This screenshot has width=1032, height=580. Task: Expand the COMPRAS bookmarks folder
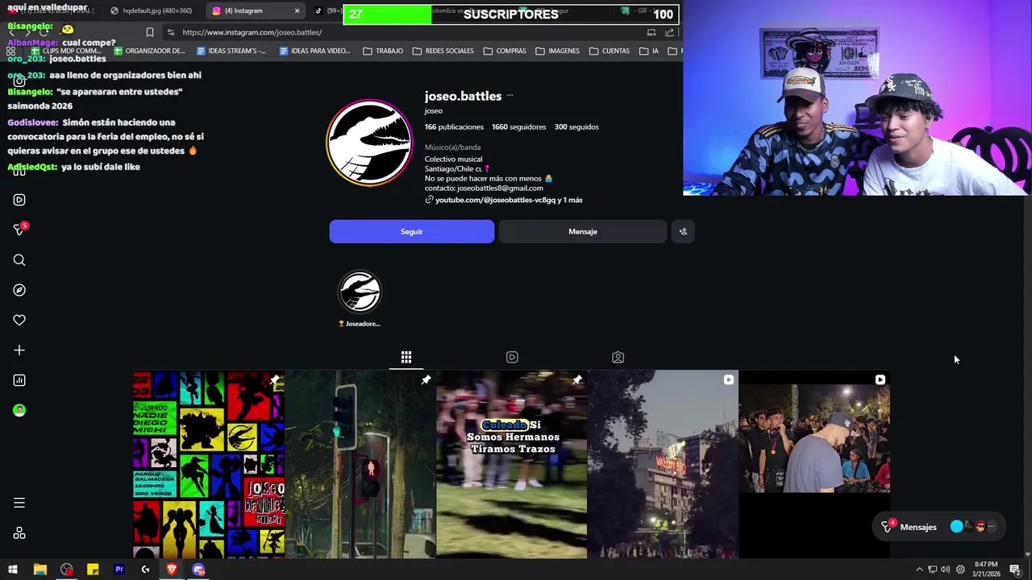click(505, 51)
